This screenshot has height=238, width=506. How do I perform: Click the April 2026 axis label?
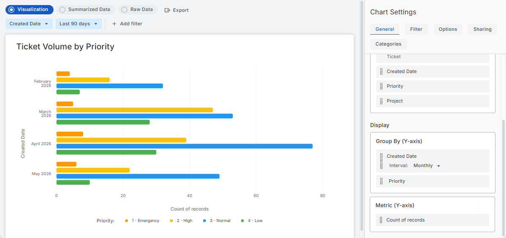[x=41, y=144]
